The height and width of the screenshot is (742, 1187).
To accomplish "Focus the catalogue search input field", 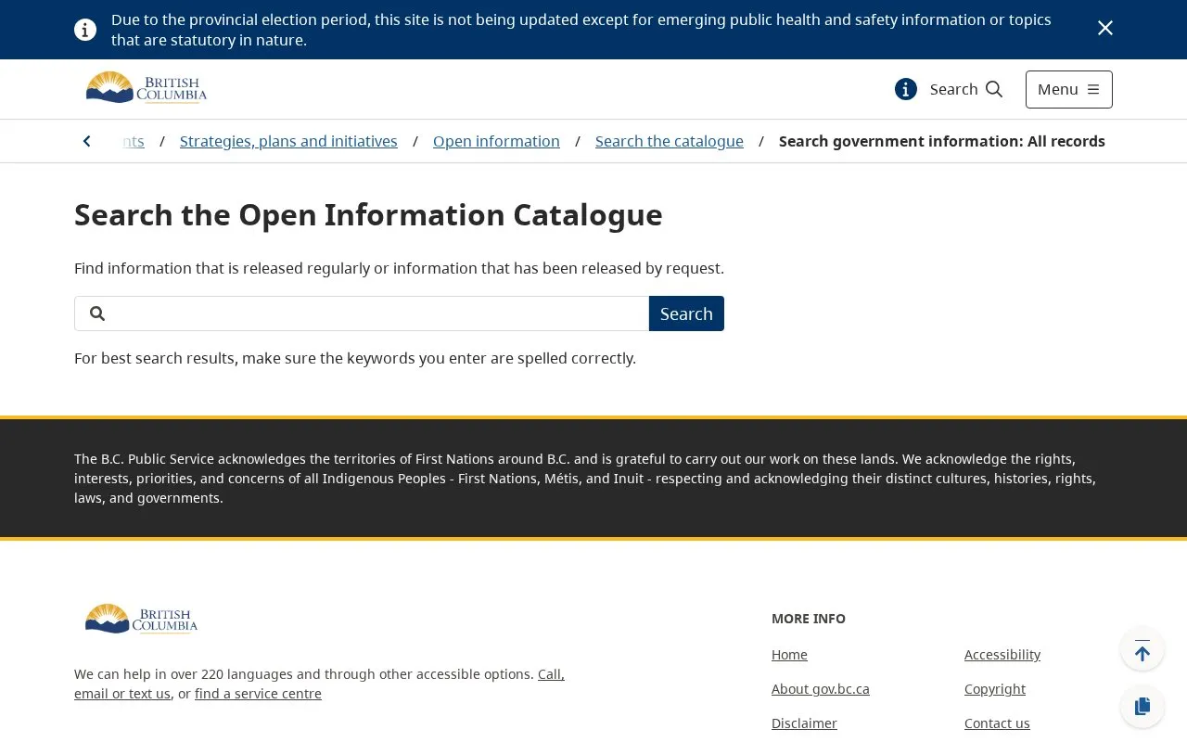I will click(x=362, y=313).
